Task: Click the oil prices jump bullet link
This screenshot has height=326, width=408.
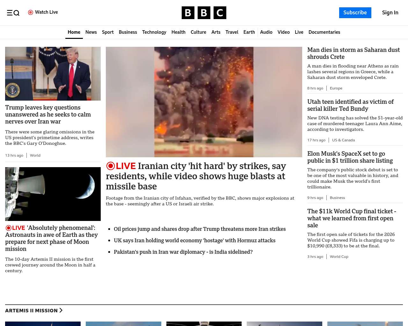Action: coord(200,229)
